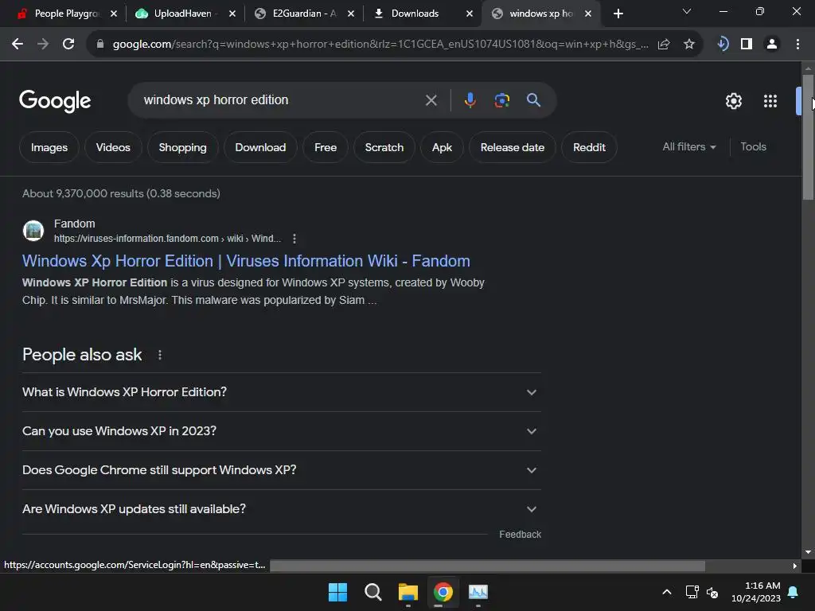The height and width of the screenshot is (611, 815).
Task: Open the muted volume tray icon
Action: pyautogui.click(x=712, y=592)
